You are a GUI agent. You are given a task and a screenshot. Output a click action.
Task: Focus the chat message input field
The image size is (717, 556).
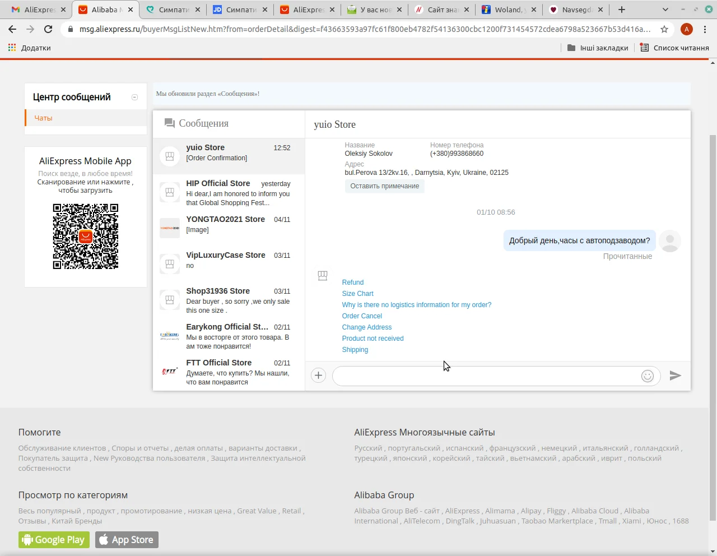tap(487, 376)
